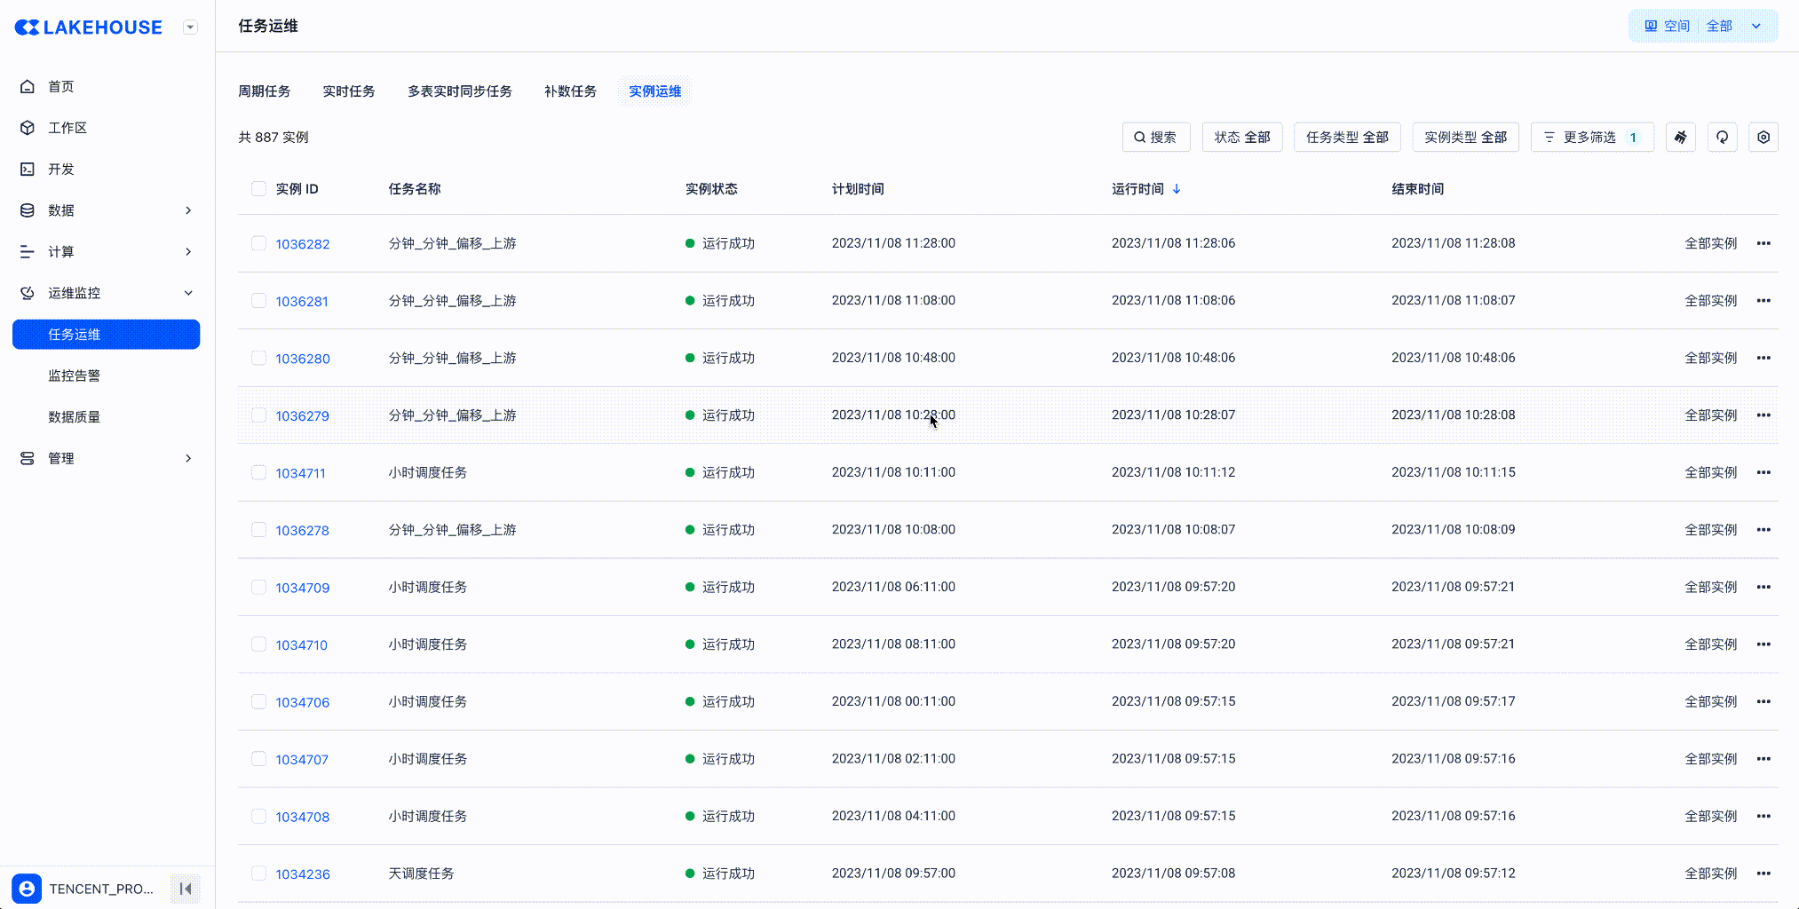The width and height of the screenshot is (1799, 909).
Task: Select the checkbox for instance 1034709
Action: tap(258, 588)
